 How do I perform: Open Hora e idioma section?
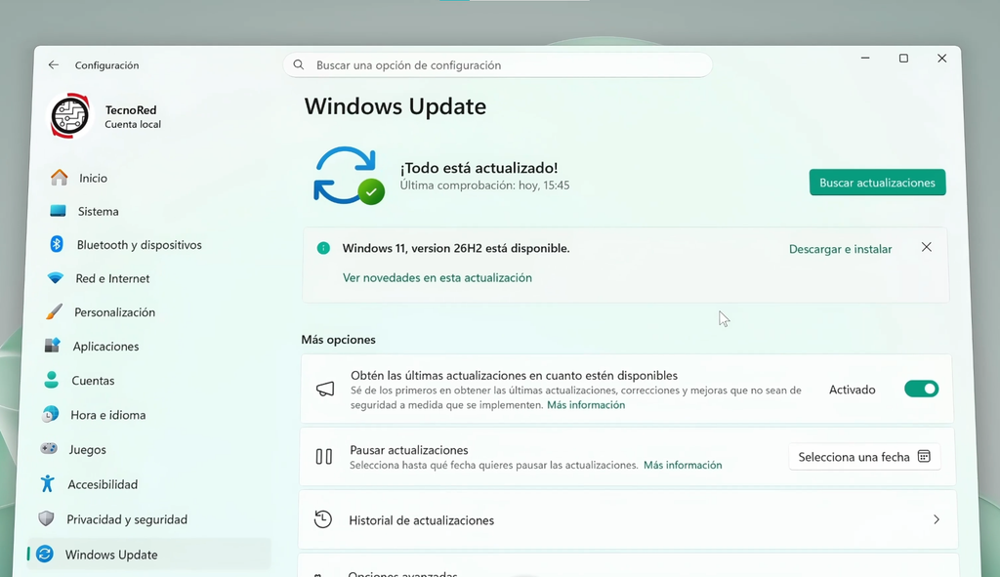pyautogui.click(x=107, y=415)
